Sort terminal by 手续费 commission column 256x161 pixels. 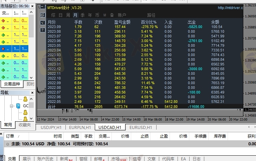(x=199, y=136)
